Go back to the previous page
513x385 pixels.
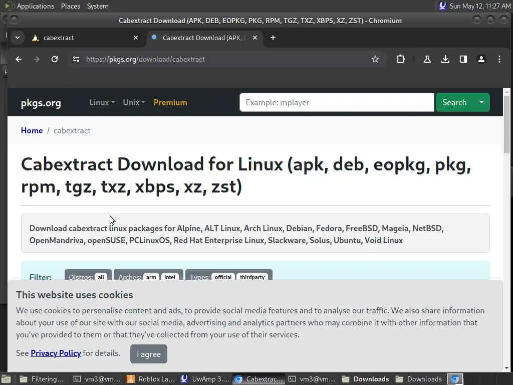point(19,59)
